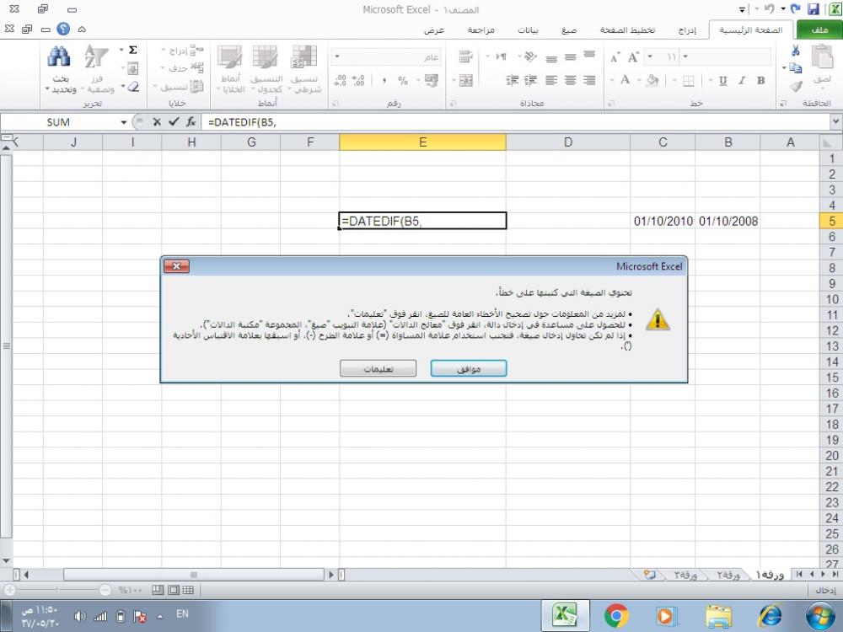Select the Format Painter brush

pos(796,86)
